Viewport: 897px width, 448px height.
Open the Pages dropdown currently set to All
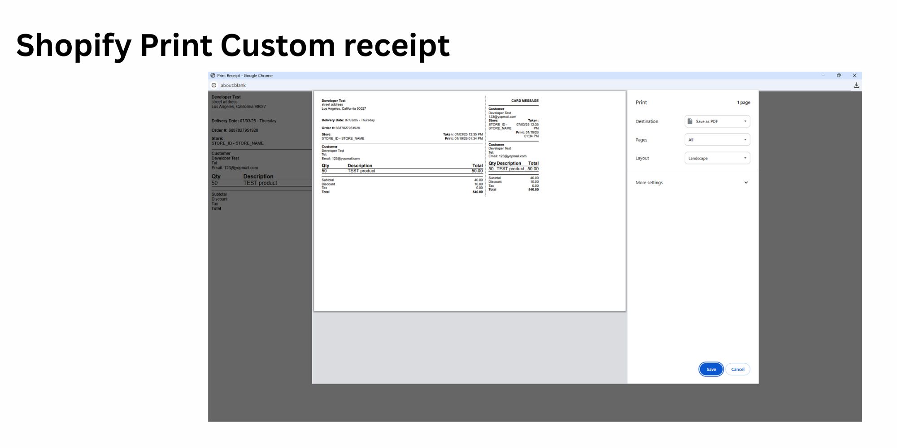(717, 139)
